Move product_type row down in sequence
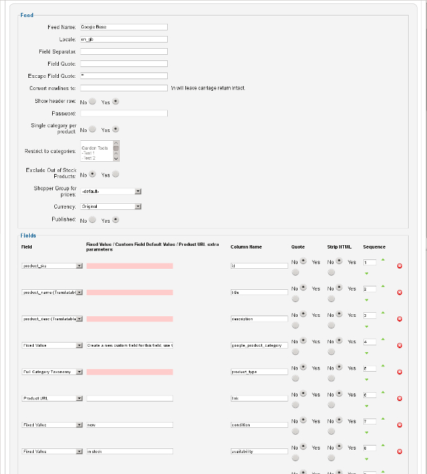 pos(367,379)
